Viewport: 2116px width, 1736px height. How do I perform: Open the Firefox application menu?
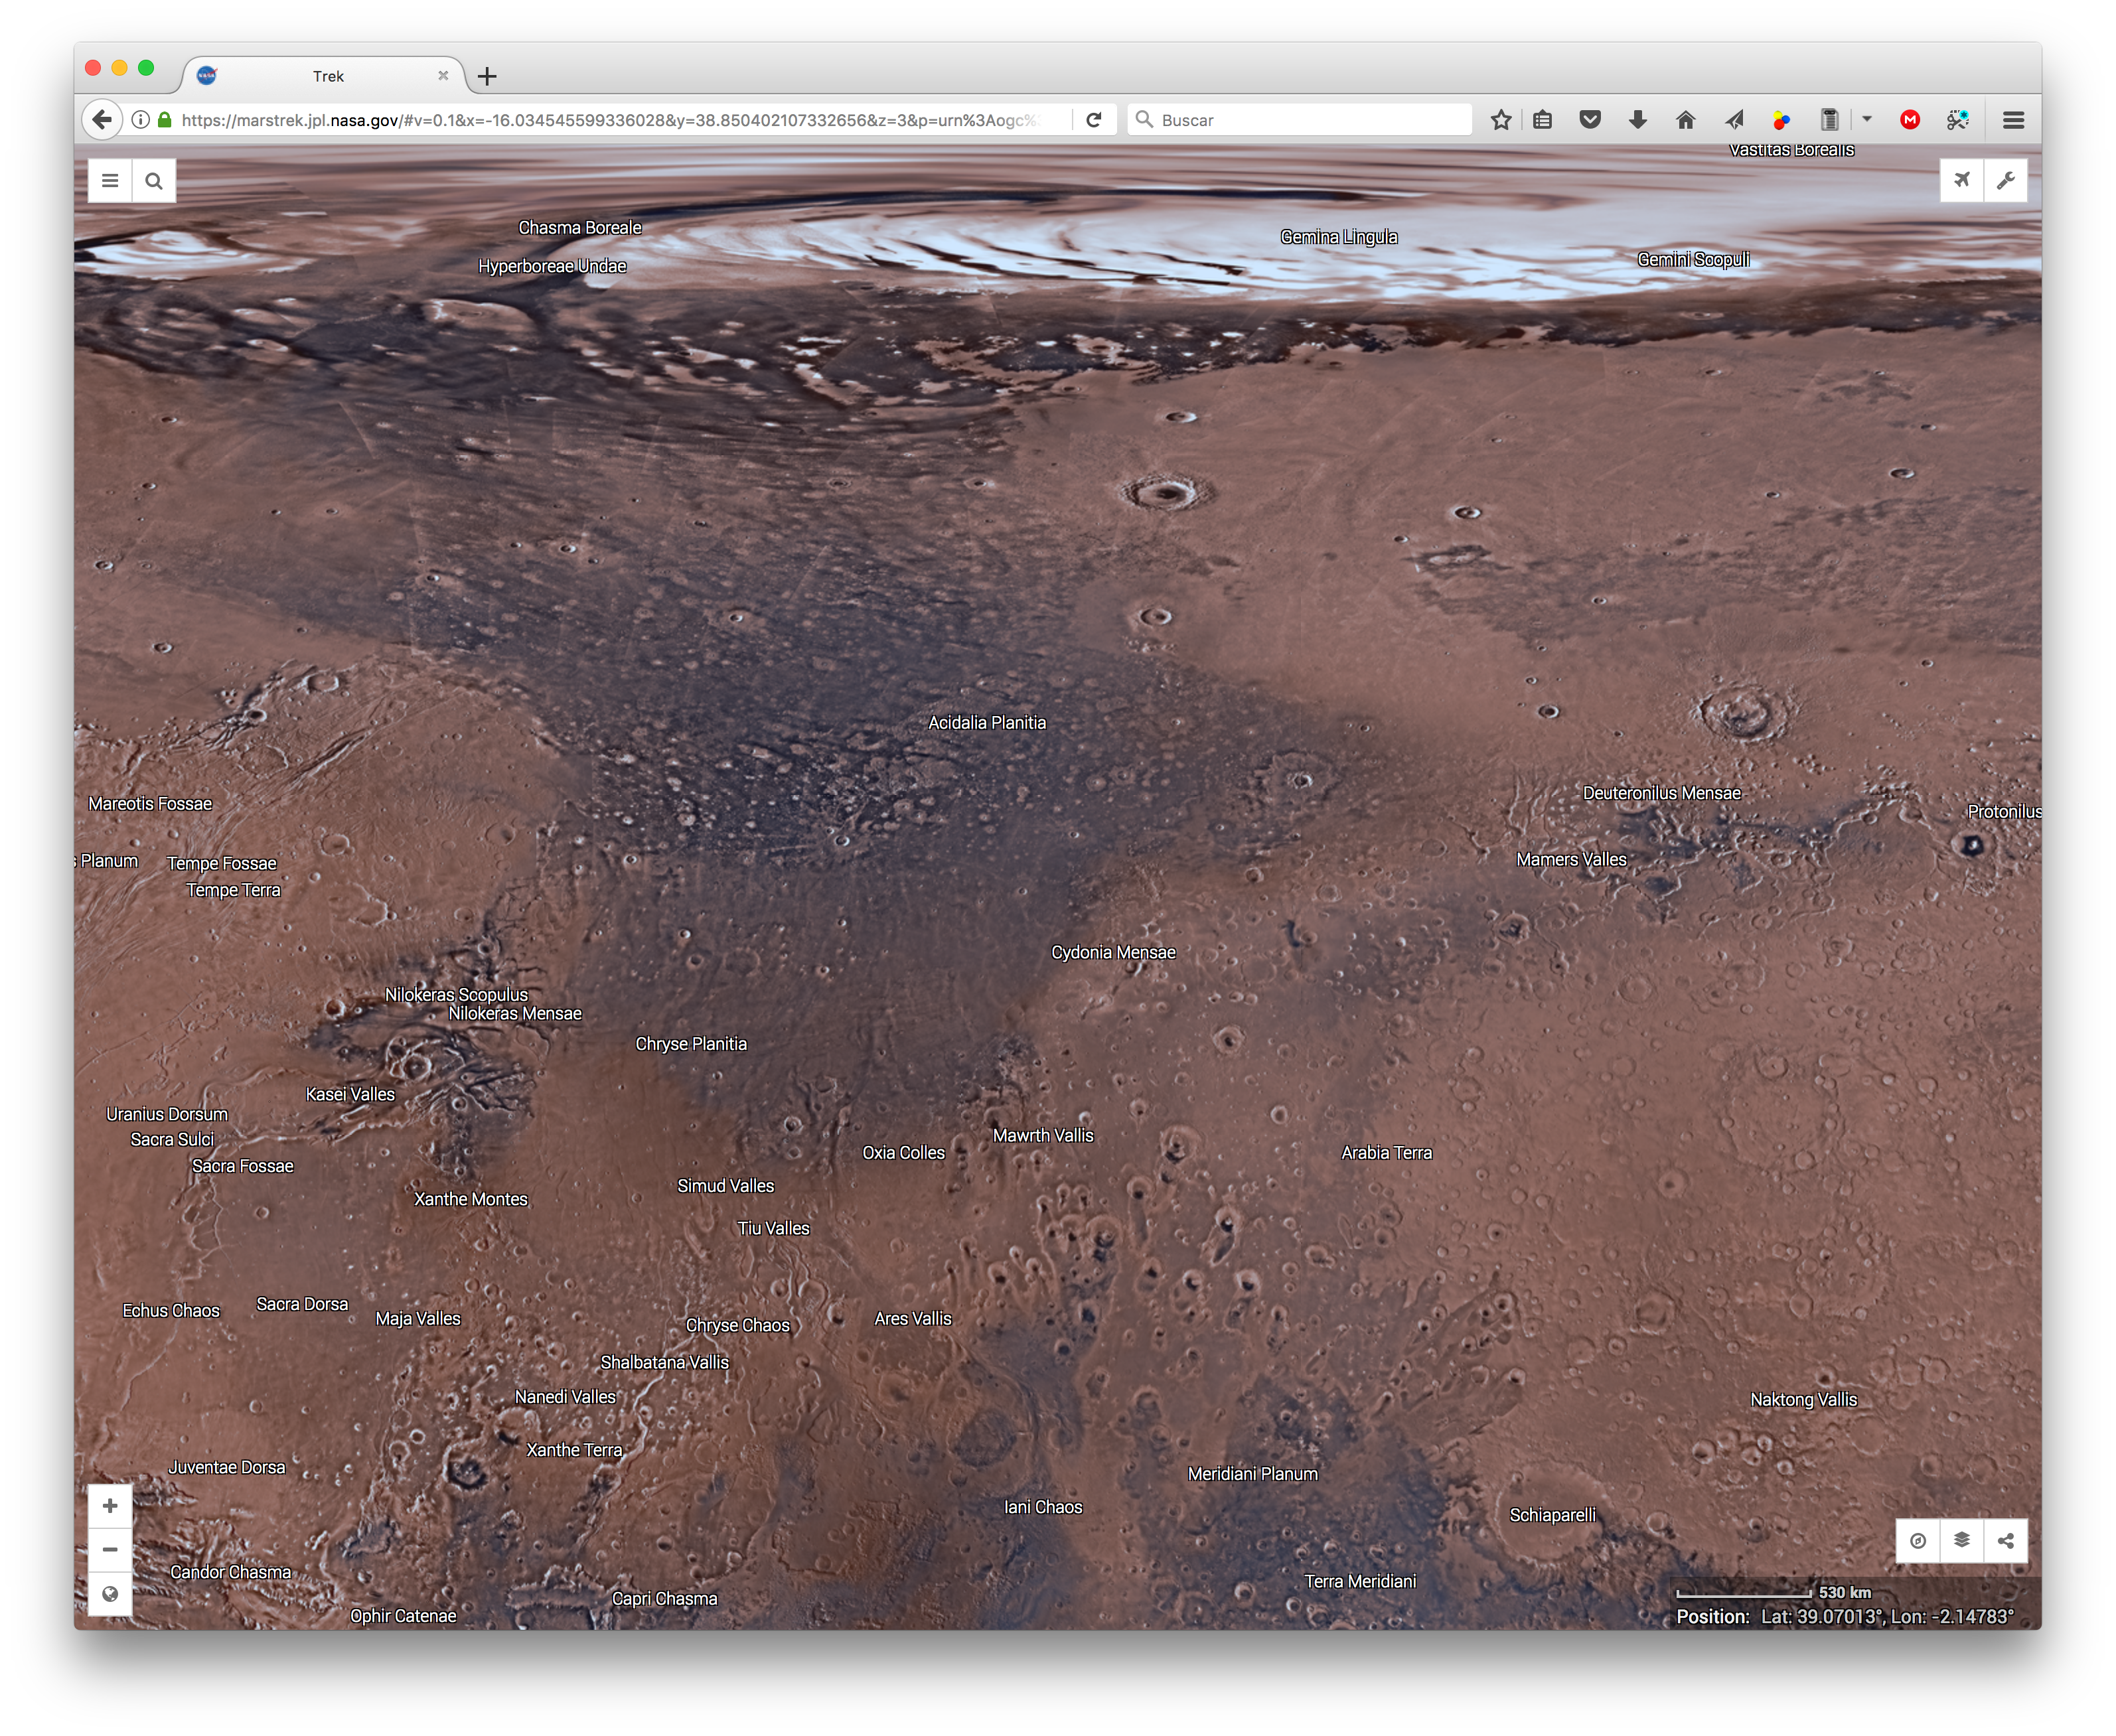[x=2013, y=120]
